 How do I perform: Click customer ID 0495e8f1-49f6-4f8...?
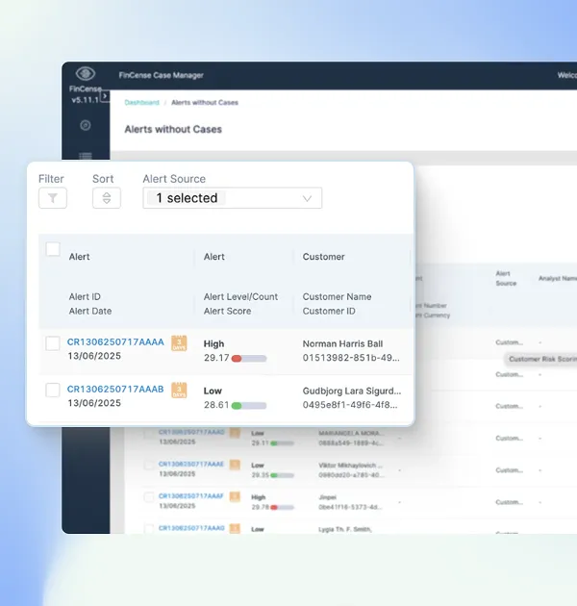tap(350, 405)
